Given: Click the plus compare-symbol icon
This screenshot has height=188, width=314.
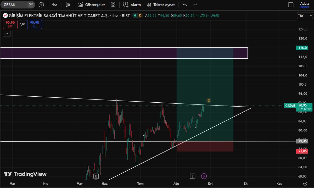Looking at the screenshot, I should point(41,5).
